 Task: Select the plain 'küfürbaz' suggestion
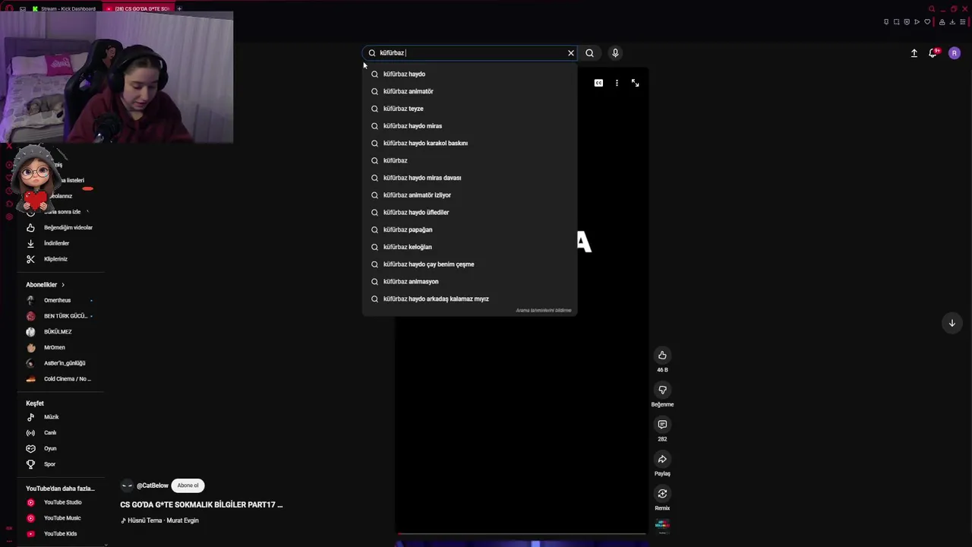469,160
